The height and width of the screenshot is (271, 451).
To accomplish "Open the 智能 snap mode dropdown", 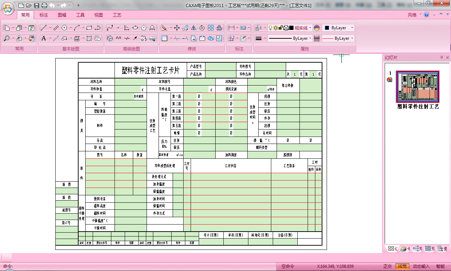I will point(440,266).
